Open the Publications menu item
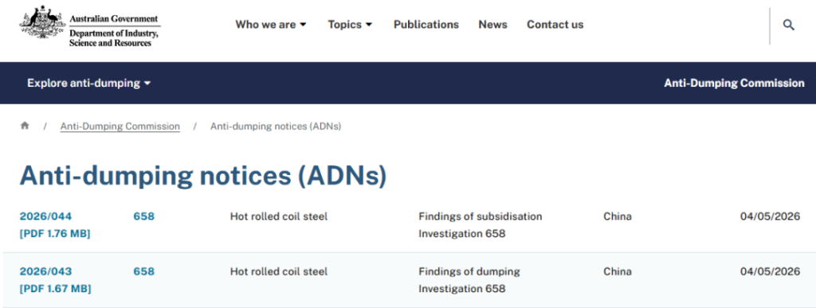The height and width of the screenshot is (308, 816). tap(426, 25)
